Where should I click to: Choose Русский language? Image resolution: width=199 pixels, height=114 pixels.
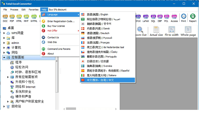coord(108,38)
